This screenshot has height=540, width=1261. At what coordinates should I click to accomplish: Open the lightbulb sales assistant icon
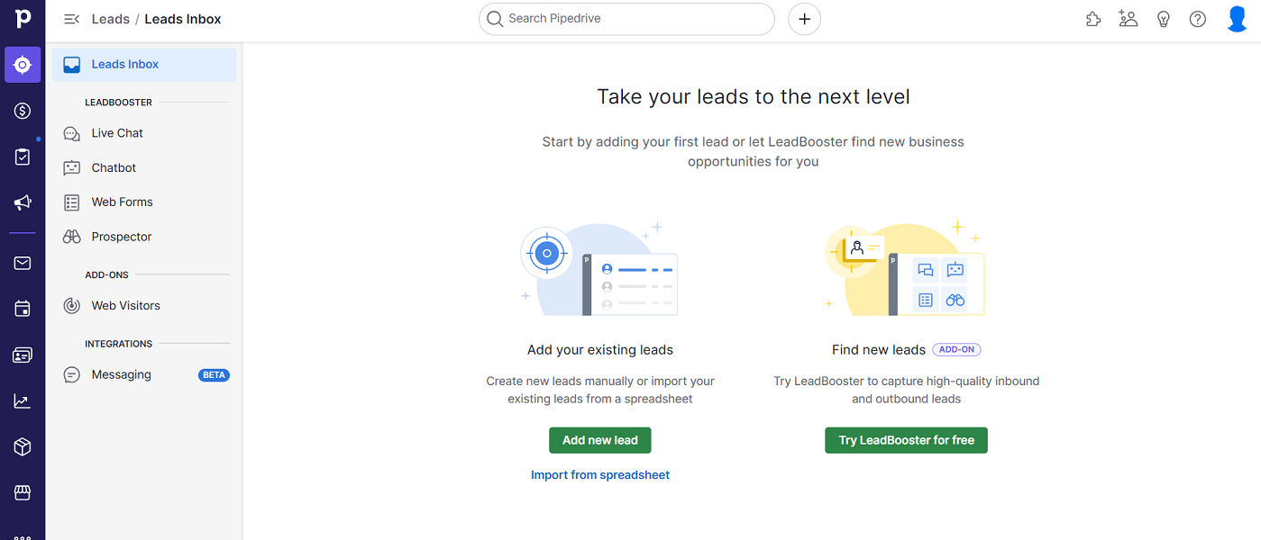[1163, 19]
